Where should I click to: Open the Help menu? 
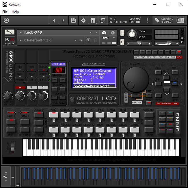coord(15,12)
